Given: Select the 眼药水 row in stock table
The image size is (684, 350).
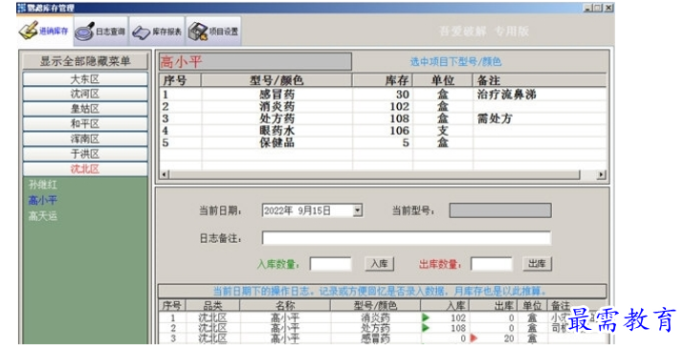Looking at the screenshot, I should 383,131.
